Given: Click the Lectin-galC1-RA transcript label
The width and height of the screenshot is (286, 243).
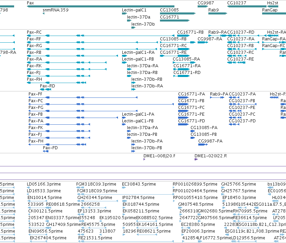Looking at the screenshot, I should point(138,52).
